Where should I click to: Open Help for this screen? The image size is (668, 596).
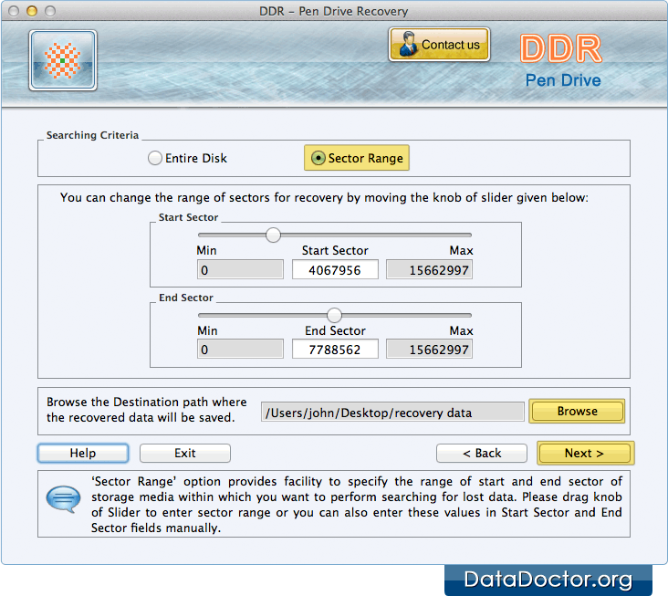coord(83,454)
